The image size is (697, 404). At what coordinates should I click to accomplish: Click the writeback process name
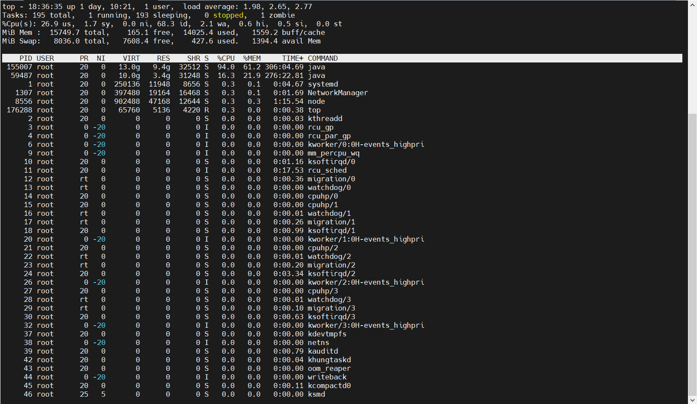click(327, 377)
